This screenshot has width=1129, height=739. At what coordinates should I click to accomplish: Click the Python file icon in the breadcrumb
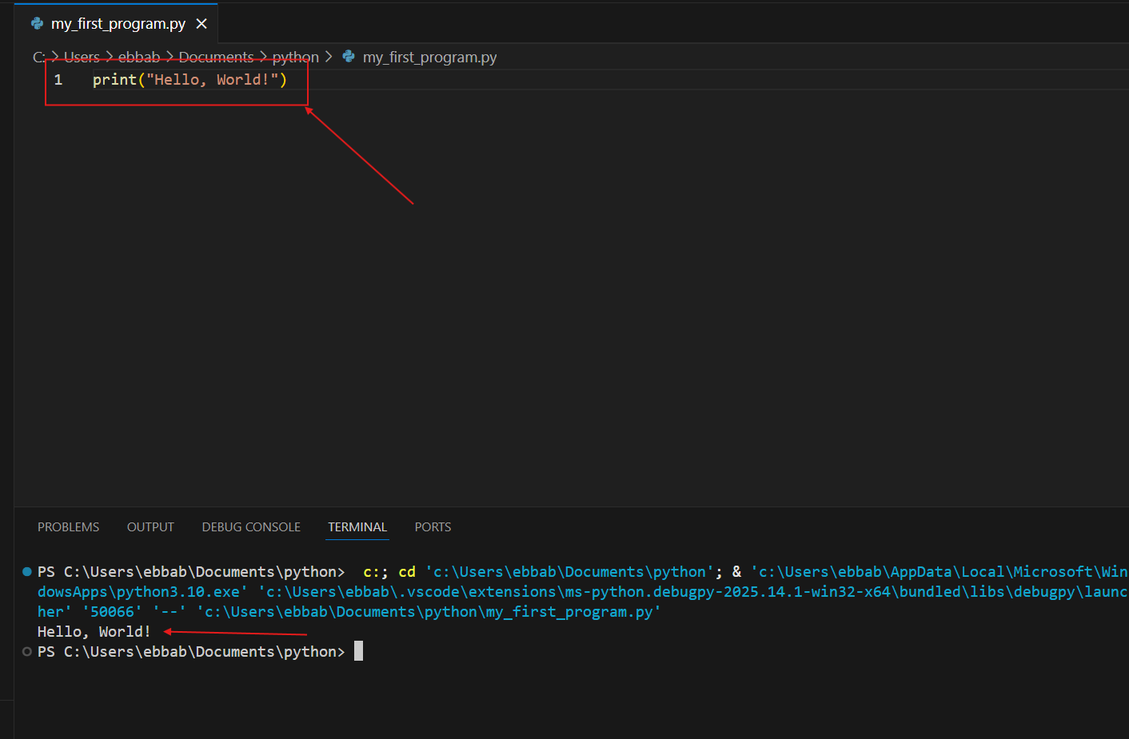point(349,57)
